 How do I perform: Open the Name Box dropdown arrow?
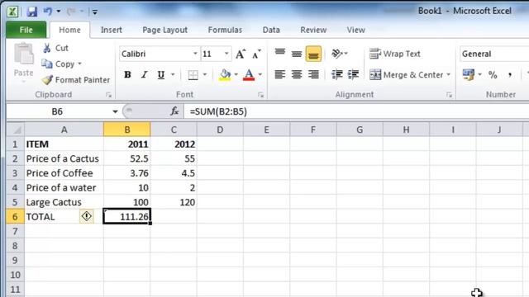115,111
